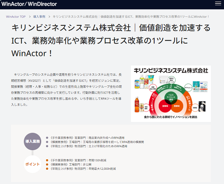
Task: Click 営業部門 年間150h削減 point
Action: [76, 160]
